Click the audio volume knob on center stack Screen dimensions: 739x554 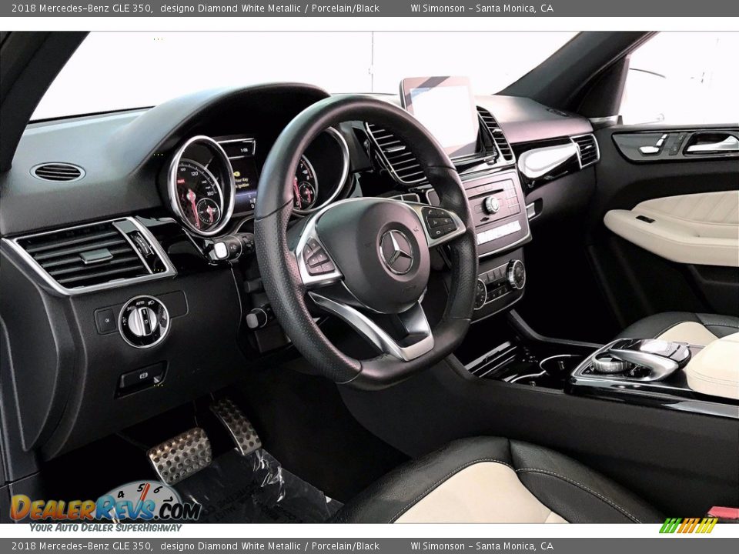(x=491, y=205)
